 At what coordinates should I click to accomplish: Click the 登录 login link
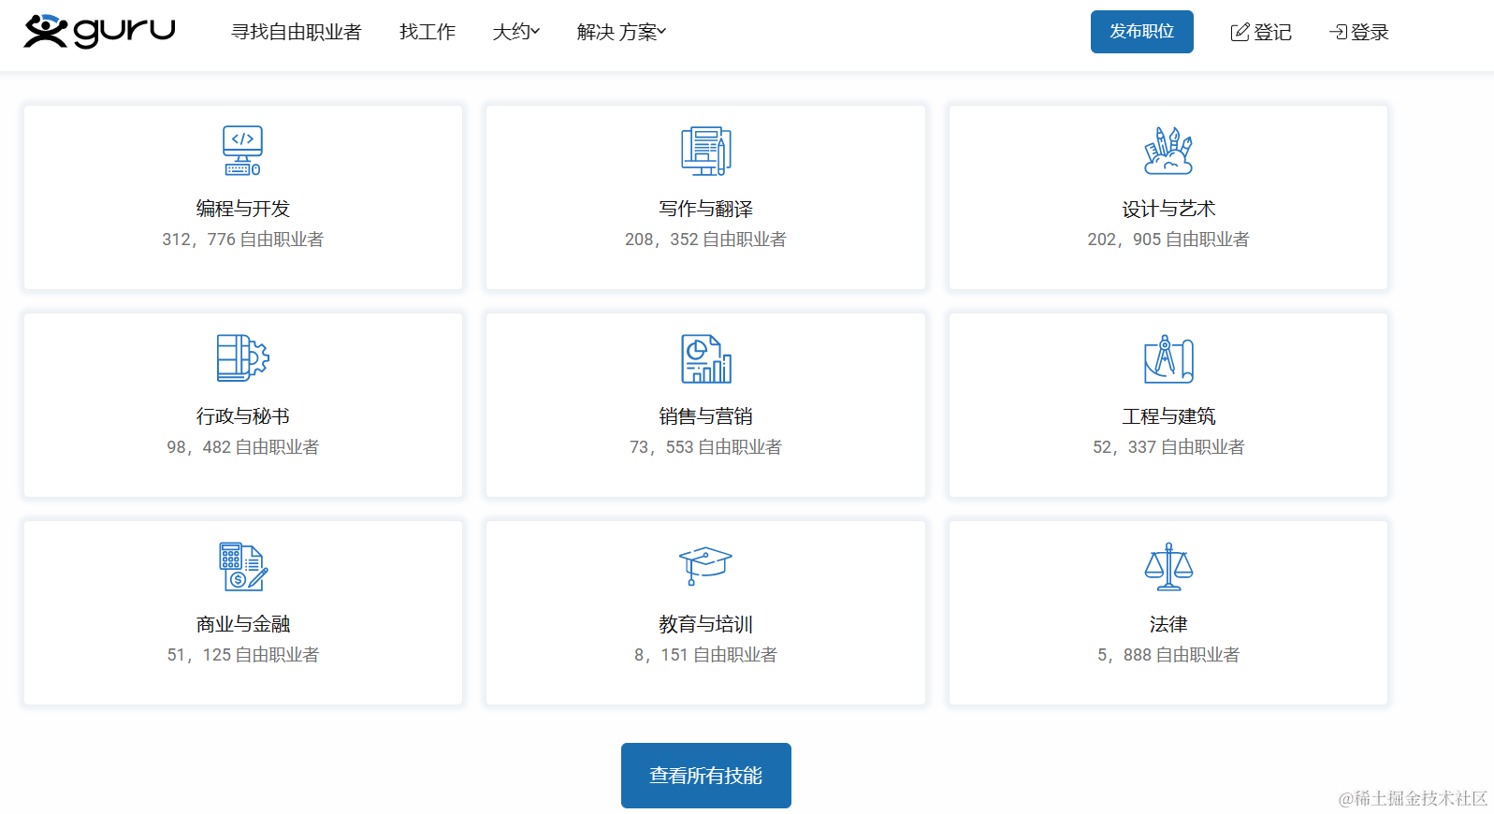point(1358,32)
